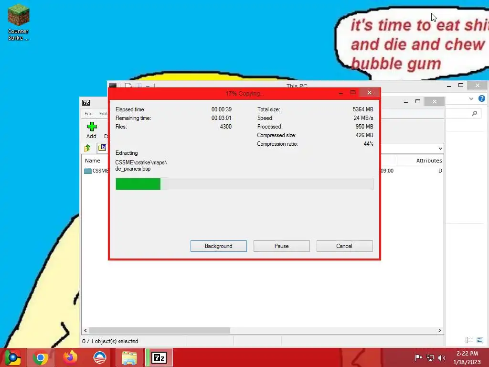Cancel the copying operation

point(344,246)
